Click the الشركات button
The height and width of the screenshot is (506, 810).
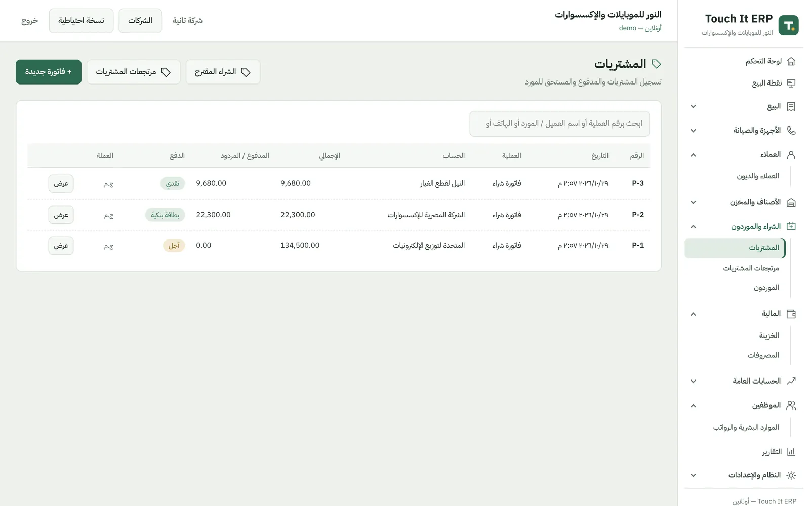click(x=140, y=21)
